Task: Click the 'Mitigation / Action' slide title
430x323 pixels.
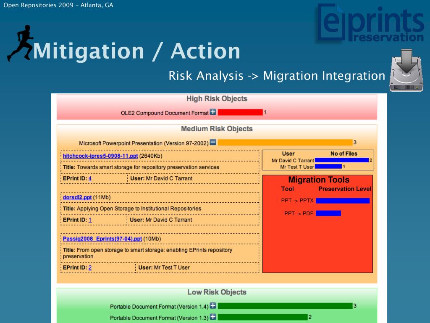Action: tap(136, 51)
